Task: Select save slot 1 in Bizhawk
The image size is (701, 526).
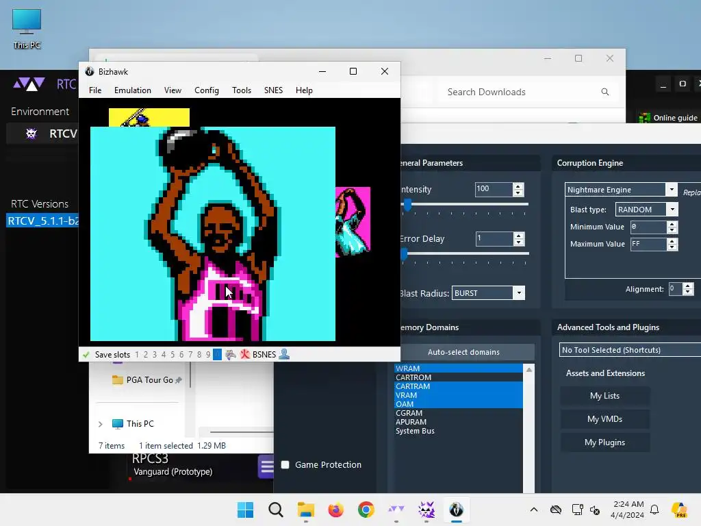Action: pos(137,355)
